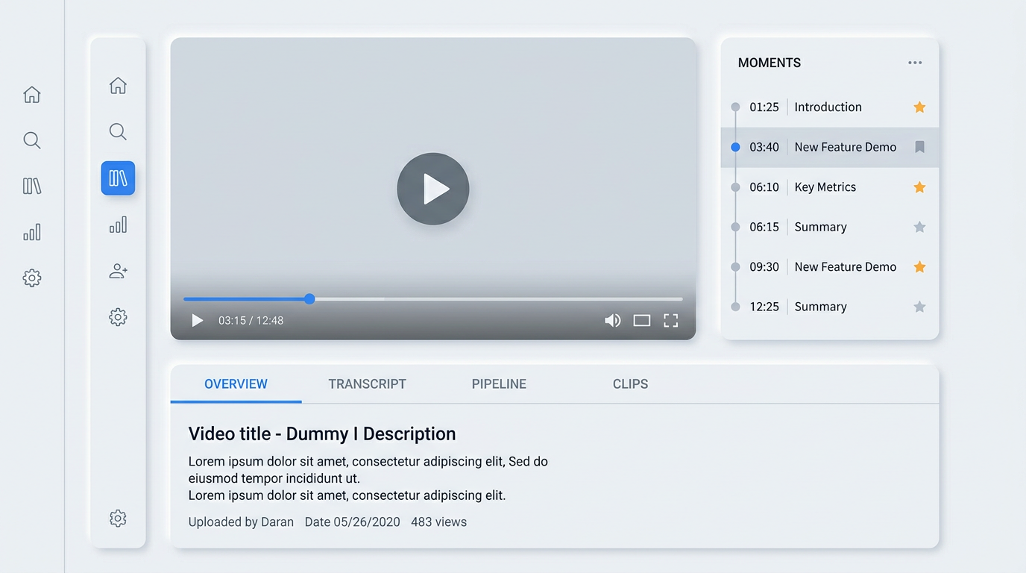The image size is (1026, 573).
Task: Click the bookmark icon on New Feature Demo
Action: [x=919, y=147]
